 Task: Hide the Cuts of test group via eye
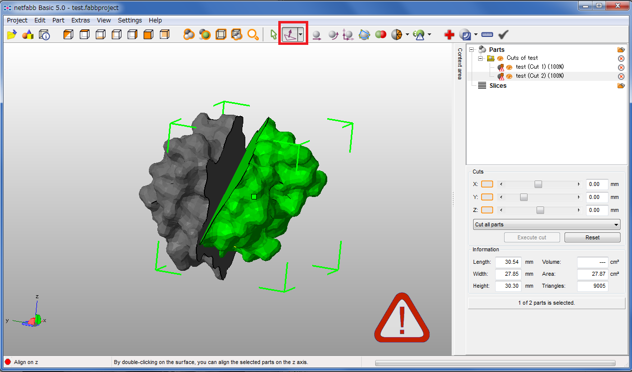pyautogui.click(x=500, y=58)
